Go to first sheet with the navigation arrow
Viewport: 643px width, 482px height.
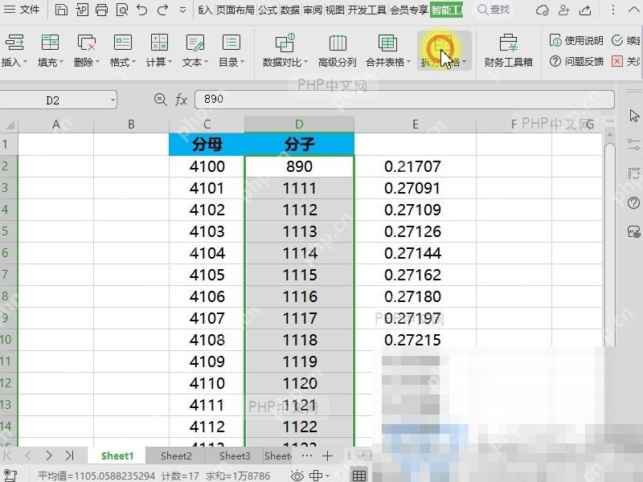8,455
